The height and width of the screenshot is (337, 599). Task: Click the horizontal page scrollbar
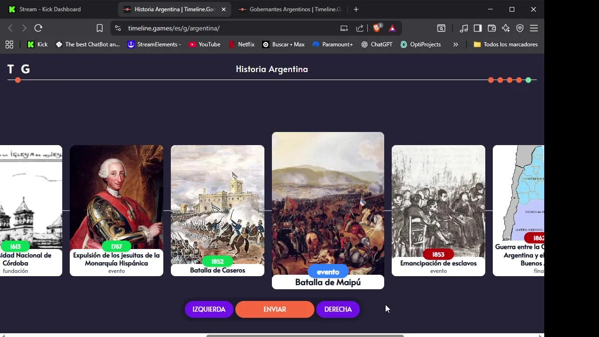[x=305, y=335]
